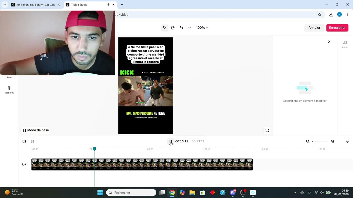The height and width of the screenshot is (198, 353).
Task: Open File Explorer from the taskbar
Action: [192, 193]
